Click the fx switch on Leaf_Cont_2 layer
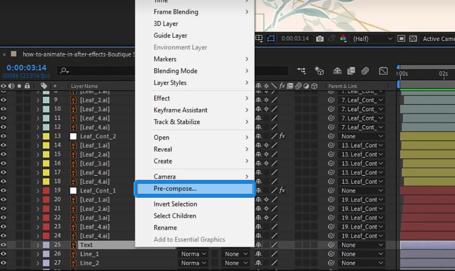Screen dimensions: 455x271 (282, 136)
